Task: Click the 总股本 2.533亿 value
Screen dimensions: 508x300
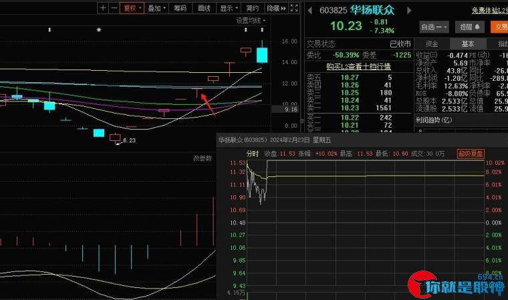Action: 455,101
